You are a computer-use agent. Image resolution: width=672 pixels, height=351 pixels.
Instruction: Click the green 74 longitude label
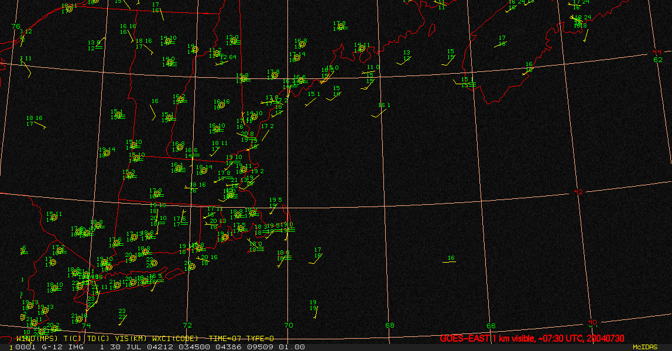point(87,326)
